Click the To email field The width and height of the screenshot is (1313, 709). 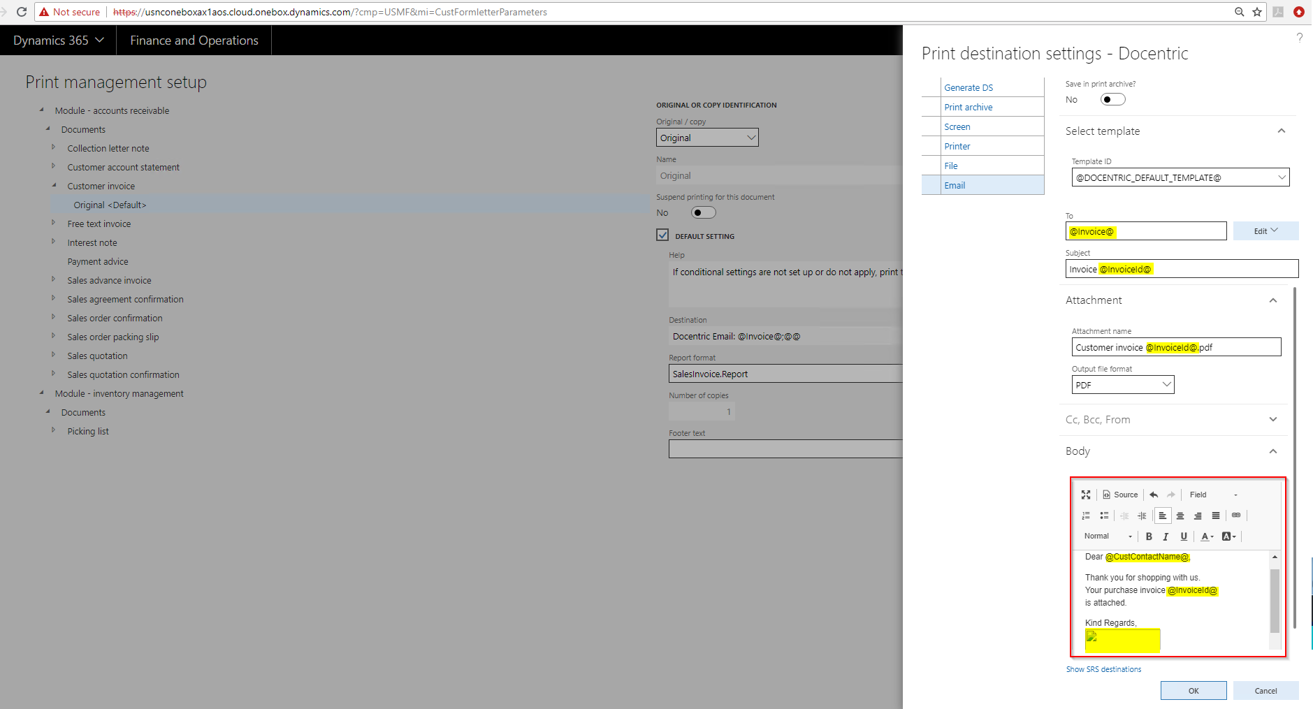pos(1146,231)
